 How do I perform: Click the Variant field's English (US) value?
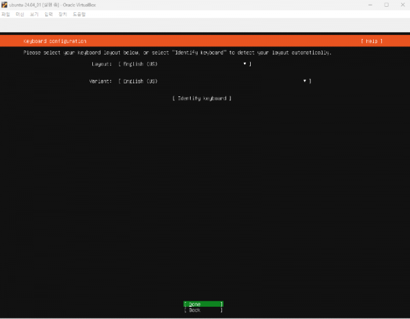140,81
